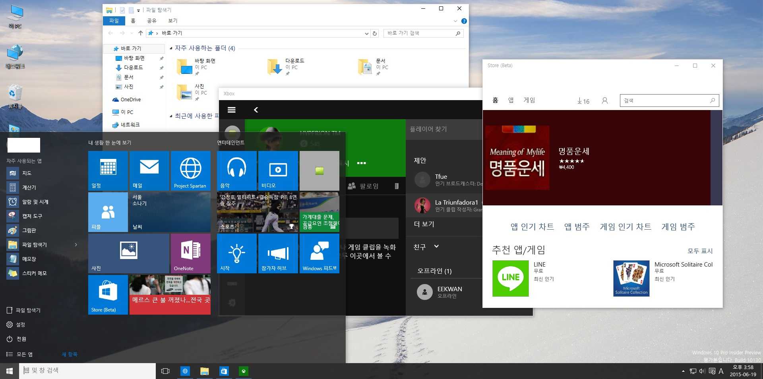This screenshot has width=763, height=379.
Task: Collapse 최근에 사용한 section in Explorer
Action: click(x=171, y=116)
